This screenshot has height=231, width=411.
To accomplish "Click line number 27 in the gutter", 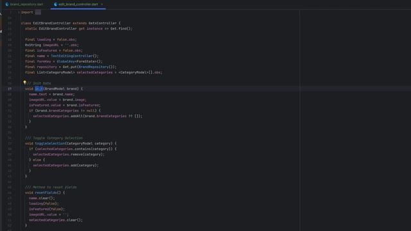I will click(10, 89).
